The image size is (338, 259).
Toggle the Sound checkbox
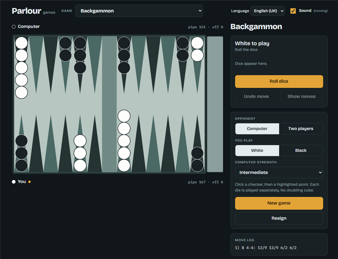293,11
